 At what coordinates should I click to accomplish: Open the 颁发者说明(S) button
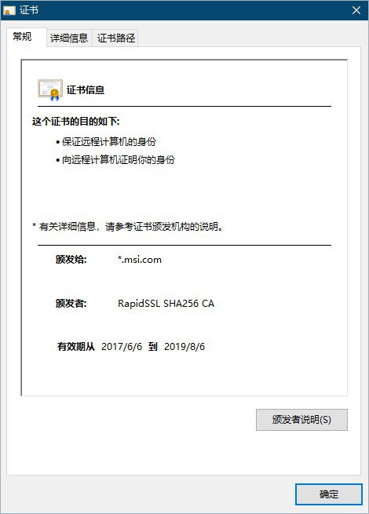[301, 420]
